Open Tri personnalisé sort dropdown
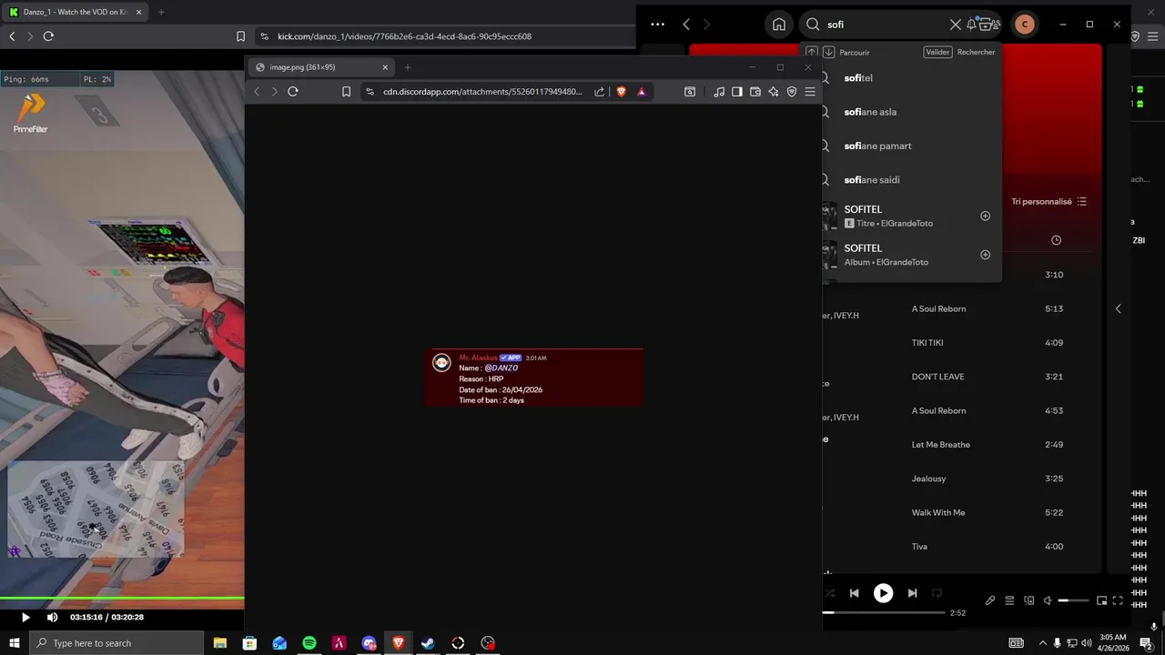1165x655 pixels. coord(1048,201)
